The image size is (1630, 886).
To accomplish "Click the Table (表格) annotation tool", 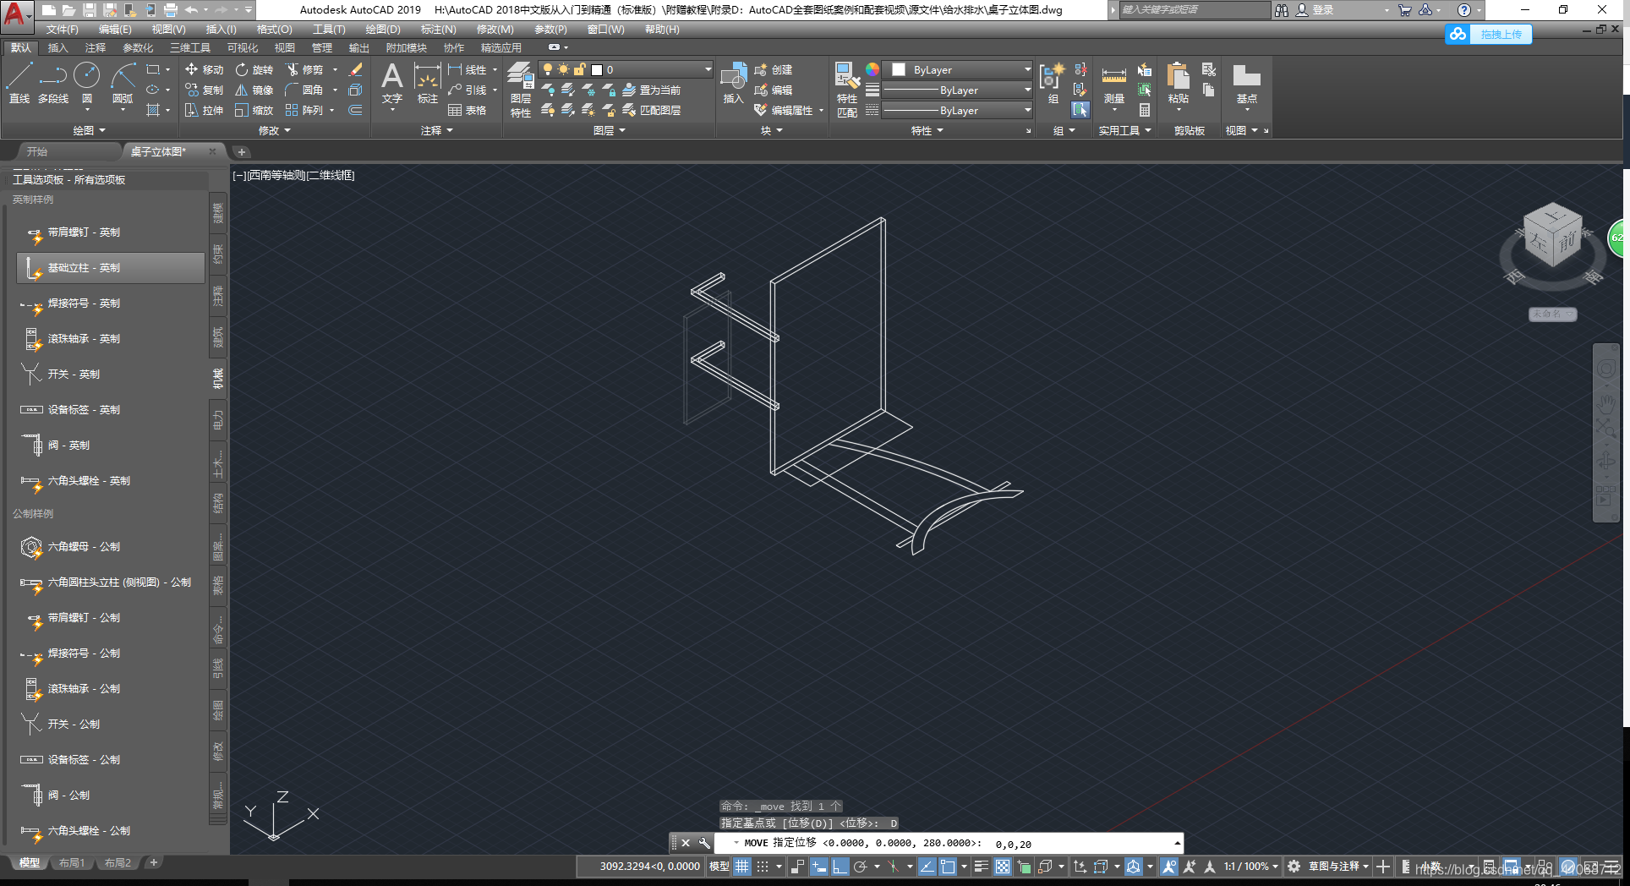I will pyautogui.click(x=468, y=110).
